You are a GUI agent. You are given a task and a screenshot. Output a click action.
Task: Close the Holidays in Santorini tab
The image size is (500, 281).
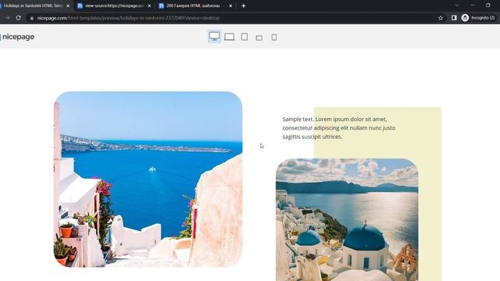[68, 5]
